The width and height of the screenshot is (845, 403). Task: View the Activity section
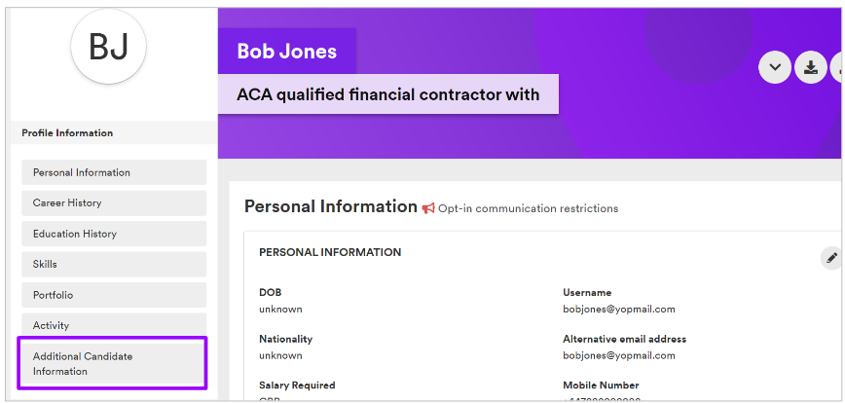[114, 325]
